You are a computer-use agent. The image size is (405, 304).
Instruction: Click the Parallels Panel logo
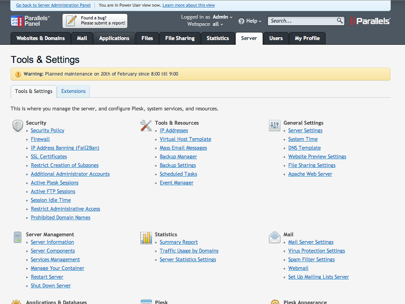(30, 21)
